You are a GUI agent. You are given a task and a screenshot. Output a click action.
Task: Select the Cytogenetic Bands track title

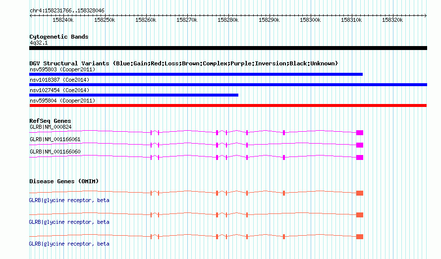(x=59, y=37)
